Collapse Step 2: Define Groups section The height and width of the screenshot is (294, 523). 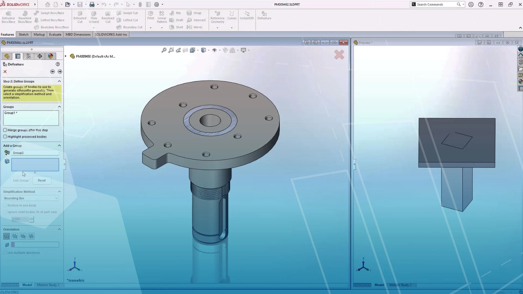click(x=59, y=81)
